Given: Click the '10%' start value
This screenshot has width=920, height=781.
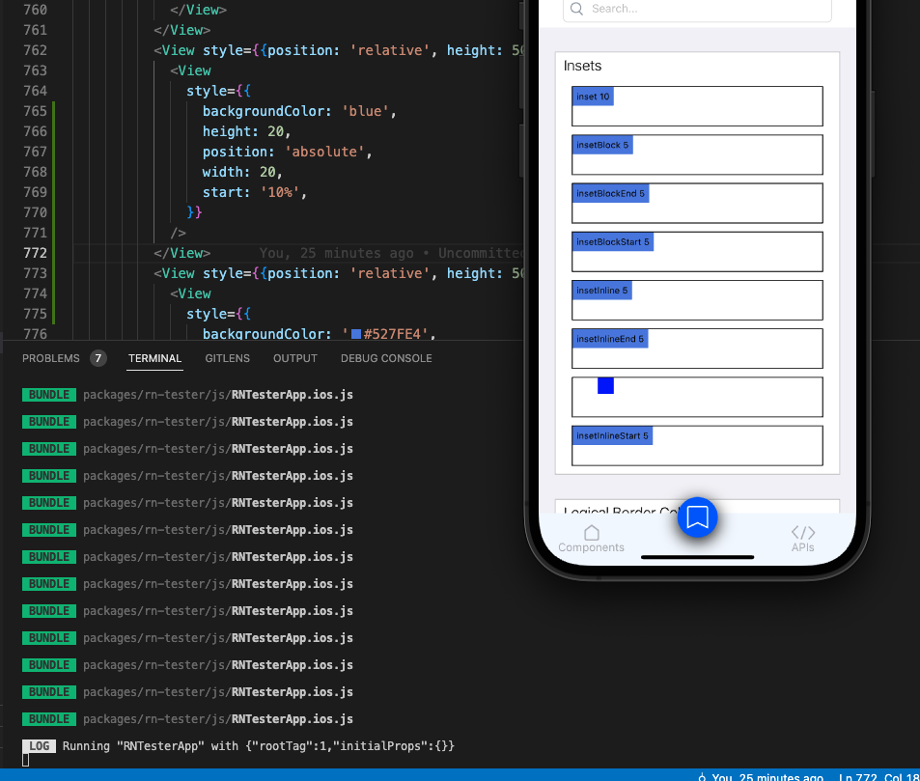Looking at the screenshot, I should [280, 192].
